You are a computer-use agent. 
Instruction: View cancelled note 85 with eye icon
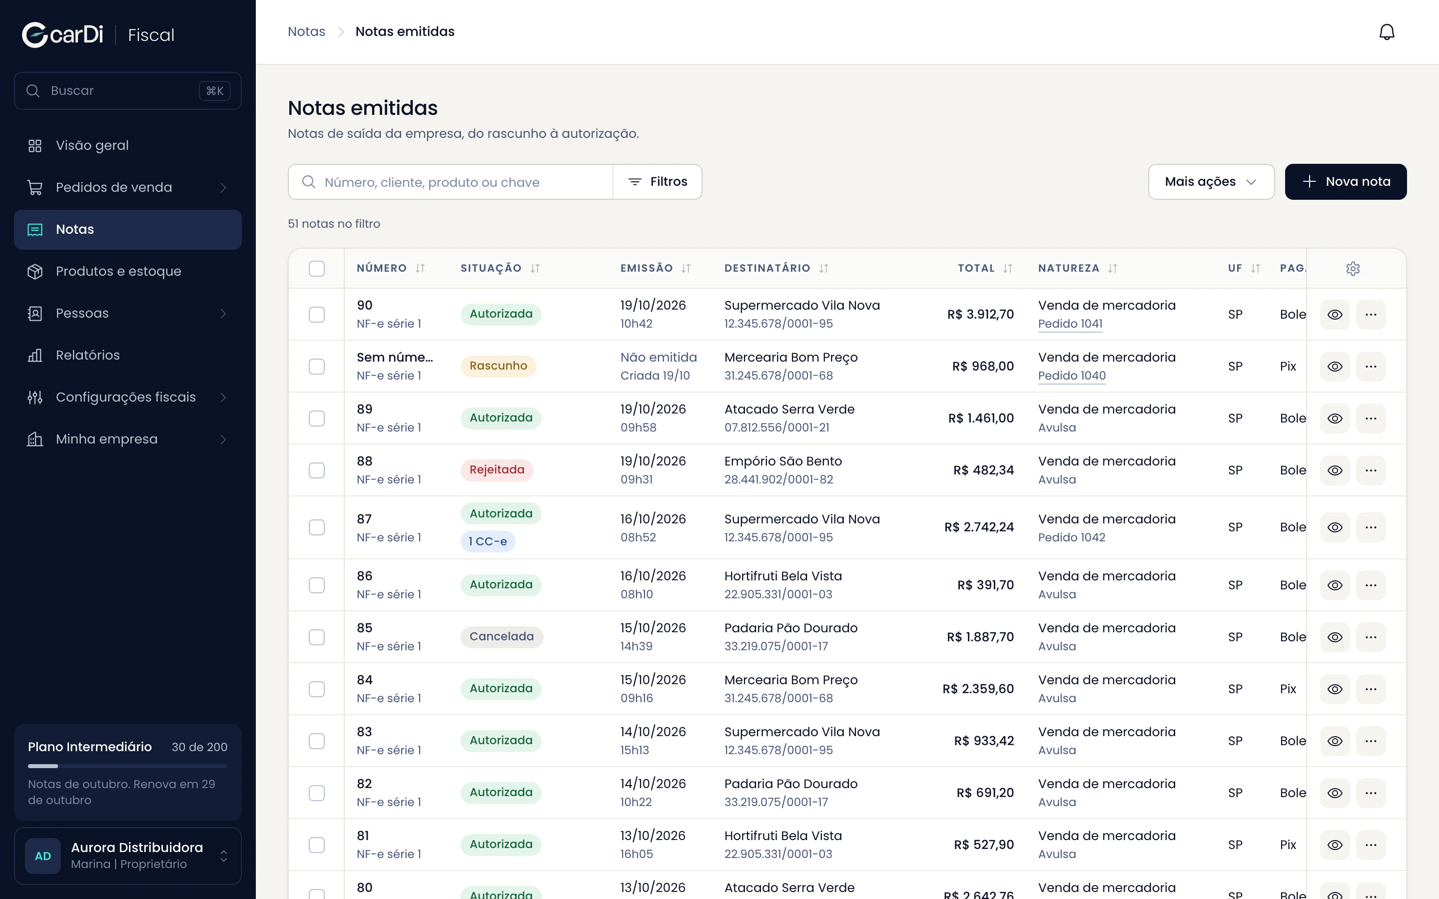coord(1335,637)
